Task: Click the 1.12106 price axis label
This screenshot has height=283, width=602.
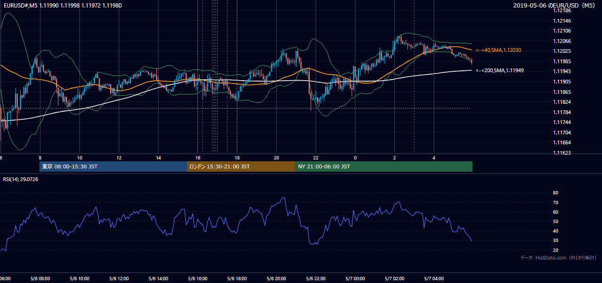Action: pyautogui.click(x=562, y=31)
